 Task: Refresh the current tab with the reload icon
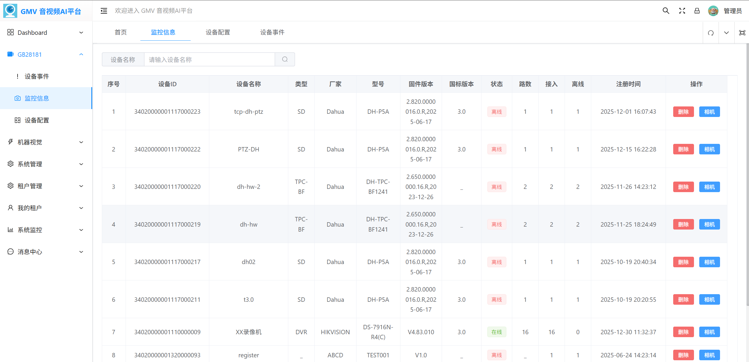(x=711, y=33)
